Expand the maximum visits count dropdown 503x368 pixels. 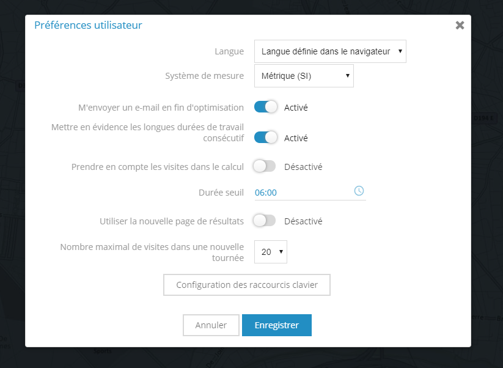(x=270, y=251)
